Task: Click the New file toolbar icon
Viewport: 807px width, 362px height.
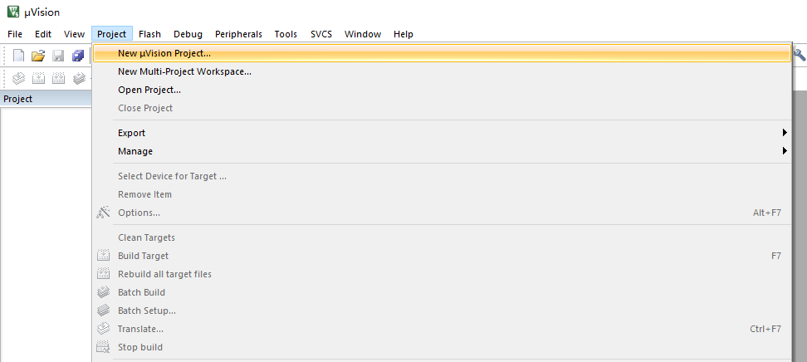Action: pos(18,56)
